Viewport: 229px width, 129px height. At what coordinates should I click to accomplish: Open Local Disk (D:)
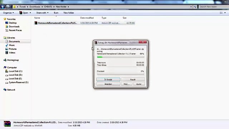pos(15,75)
